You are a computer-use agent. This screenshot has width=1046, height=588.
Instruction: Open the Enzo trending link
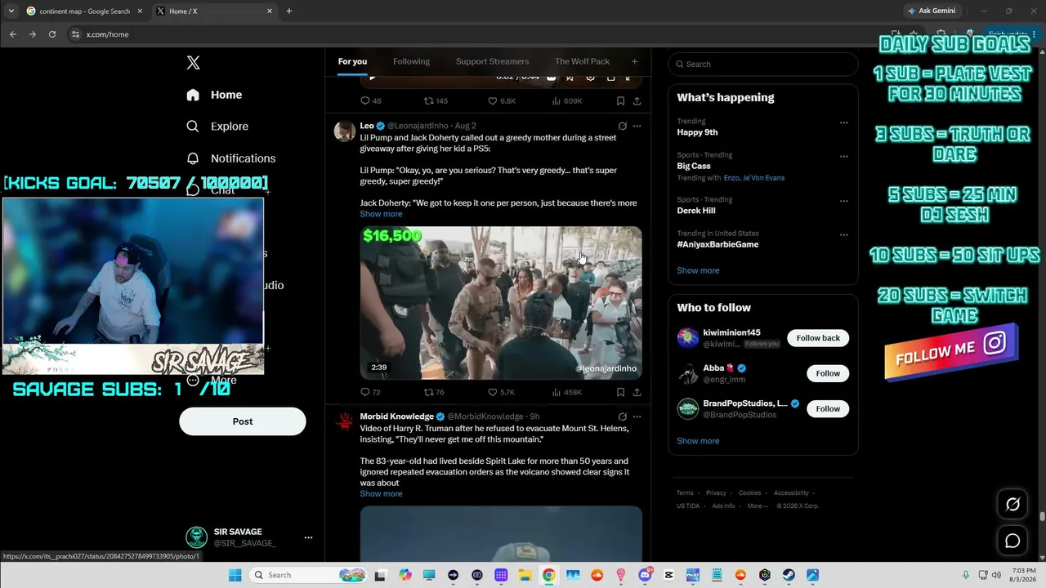click(x=731, y=178)
